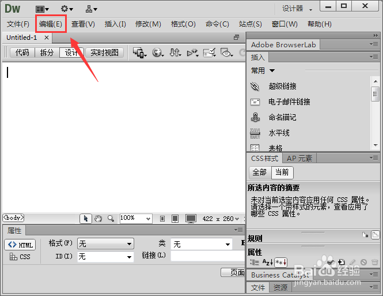Switch Properties to HTML mode
The height and width of the screenshot is (296, 383).
(x=20, y=245)
